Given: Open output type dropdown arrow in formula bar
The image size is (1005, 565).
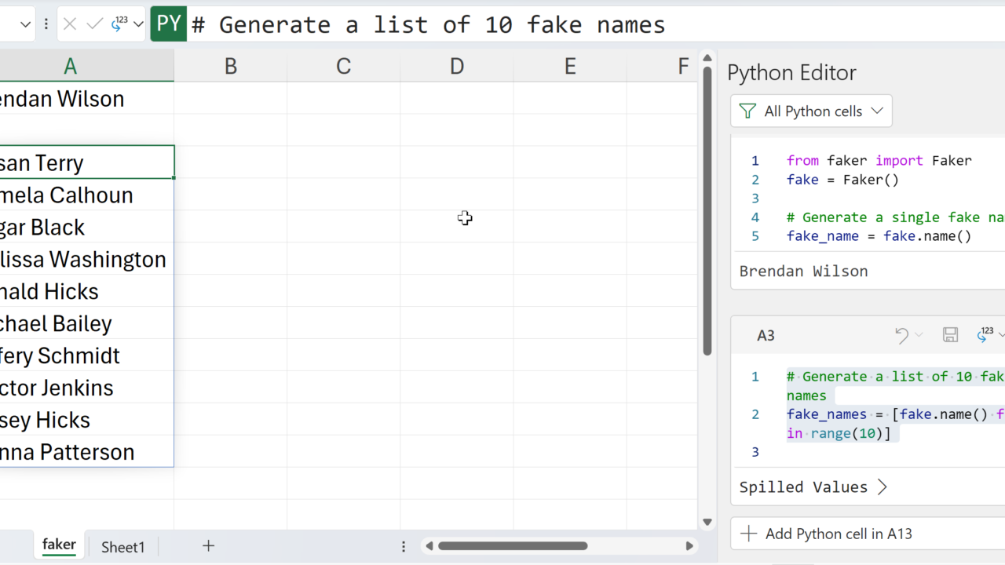Looking at the screenshot, I should tap(139, 24).
